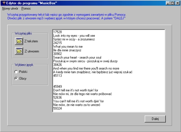
Task: Select the "Obcy" language radio button
Action: click(x=16, y=79)
